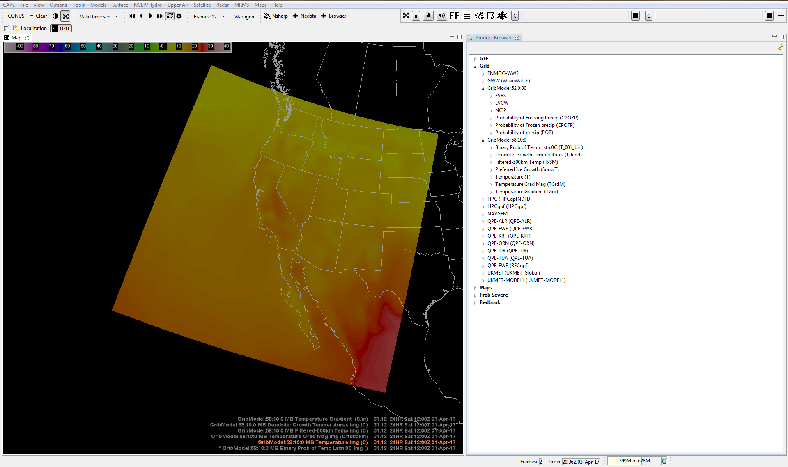788x467 pixels.
Task: Toggle the D2D perspective button
Action: click(x=61, y=28)
